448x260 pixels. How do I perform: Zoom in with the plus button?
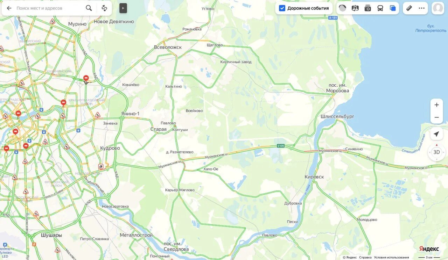[436, 105]
